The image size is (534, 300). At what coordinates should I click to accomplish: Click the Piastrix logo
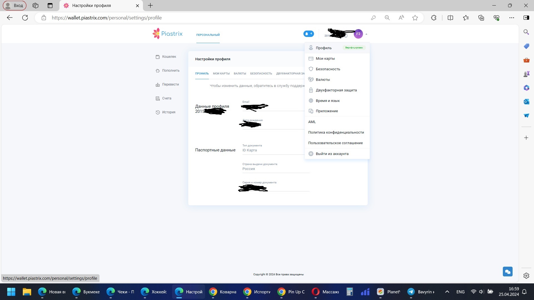coord(167,34)
